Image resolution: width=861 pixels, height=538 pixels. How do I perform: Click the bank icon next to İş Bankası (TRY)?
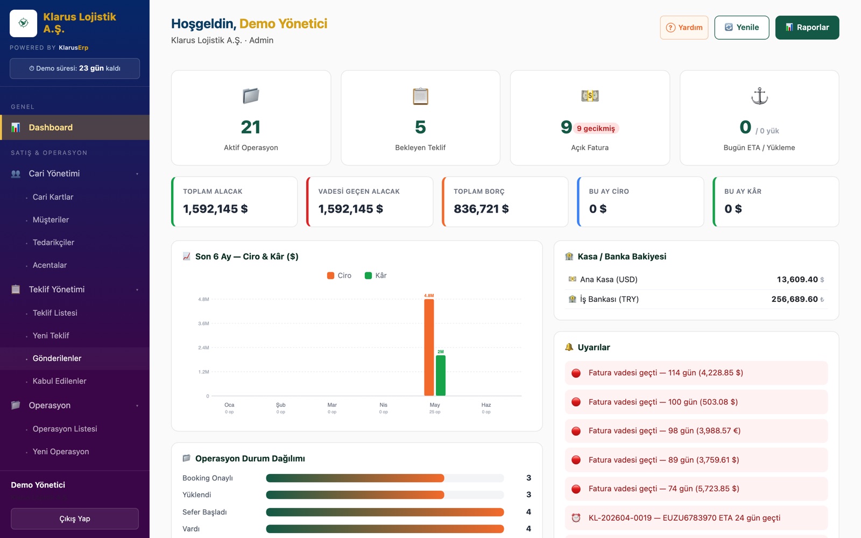click(573, 299)
